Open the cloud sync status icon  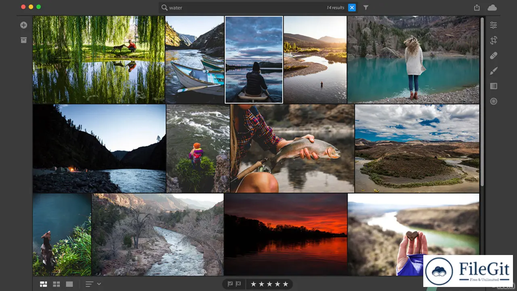(492, 8)
